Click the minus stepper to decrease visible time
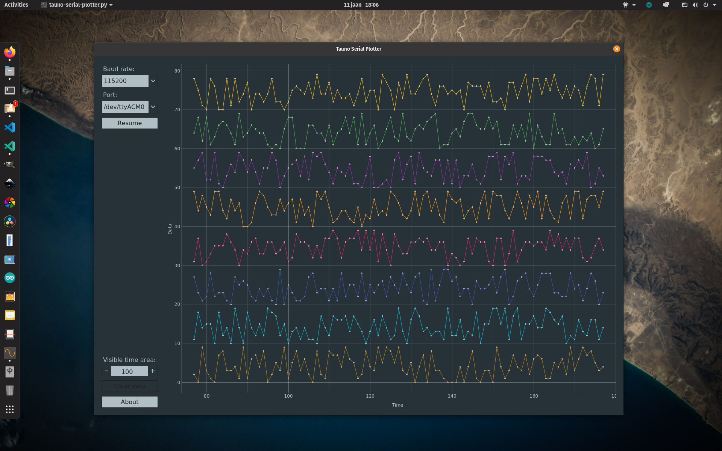 [106, 371]
